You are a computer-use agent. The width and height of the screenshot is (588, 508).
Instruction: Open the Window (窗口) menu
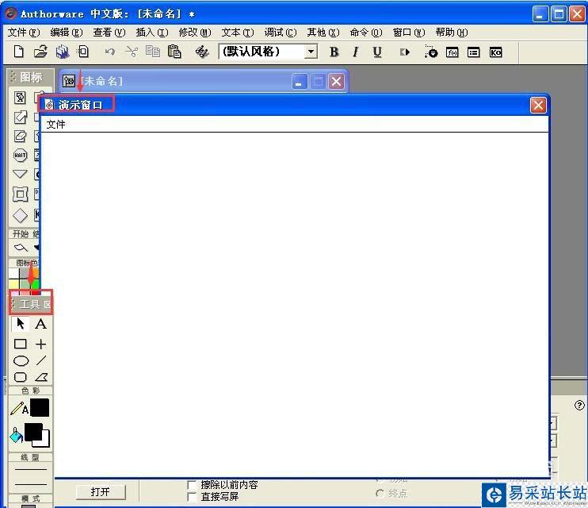click(409, 33)
